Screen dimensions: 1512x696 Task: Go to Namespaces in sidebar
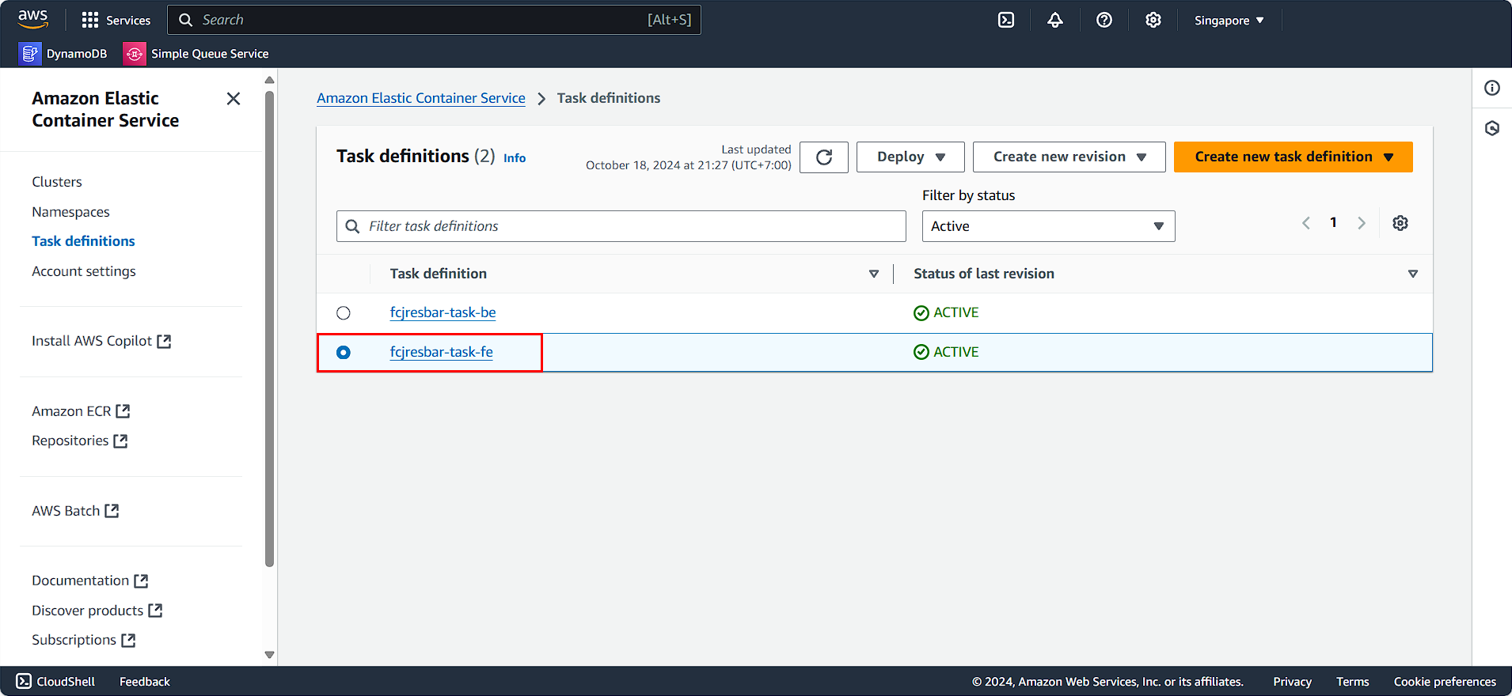click(x=70, y=212)
